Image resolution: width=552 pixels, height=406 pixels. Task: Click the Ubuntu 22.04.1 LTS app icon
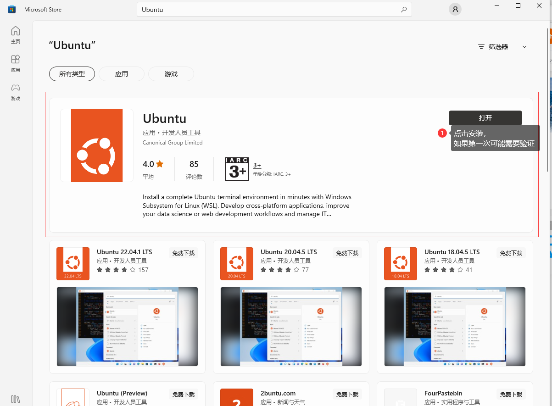[x=73, y=264]
